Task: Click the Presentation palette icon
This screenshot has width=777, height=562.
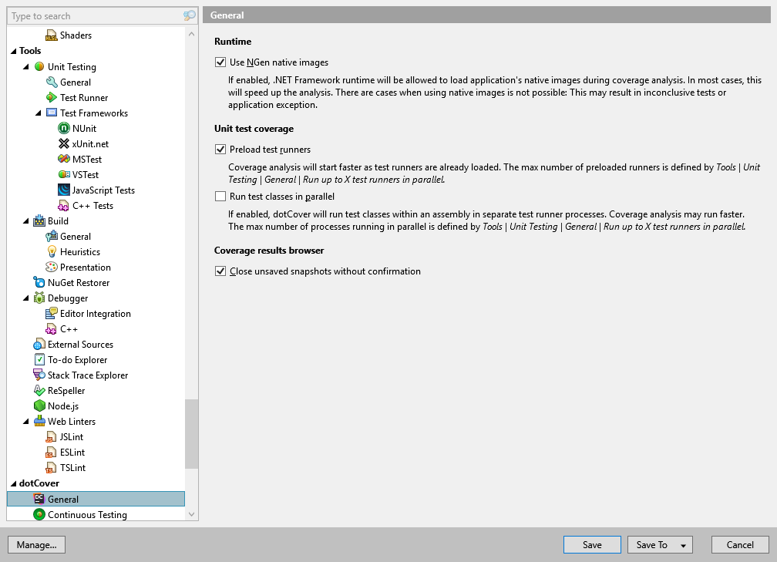Action: point(52,267)
